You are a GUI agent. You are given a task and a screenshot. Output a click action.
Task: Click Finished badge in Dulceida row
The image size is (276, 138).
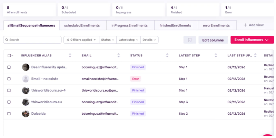(x=138, y=114)
